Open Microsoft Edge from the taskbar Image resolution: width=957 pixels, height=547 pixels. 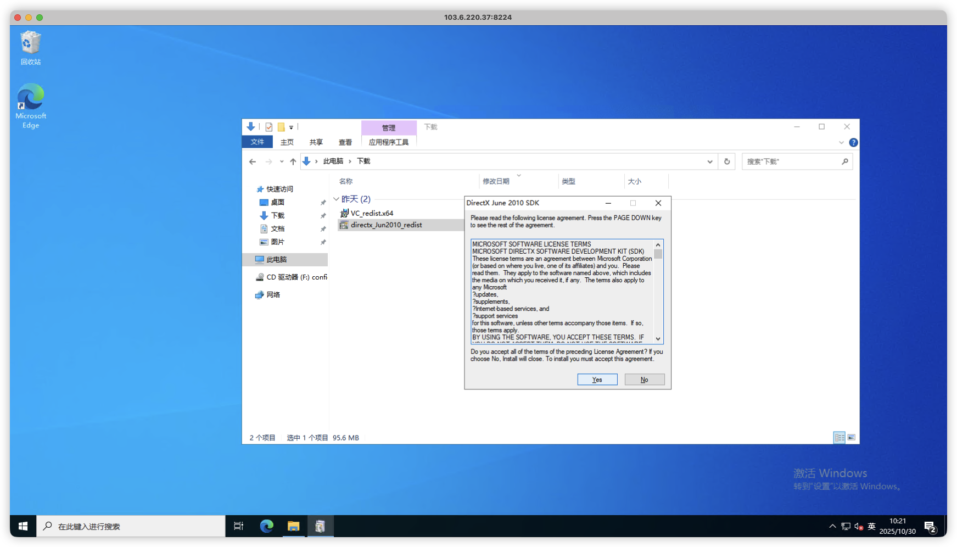[x=267, y=526]
